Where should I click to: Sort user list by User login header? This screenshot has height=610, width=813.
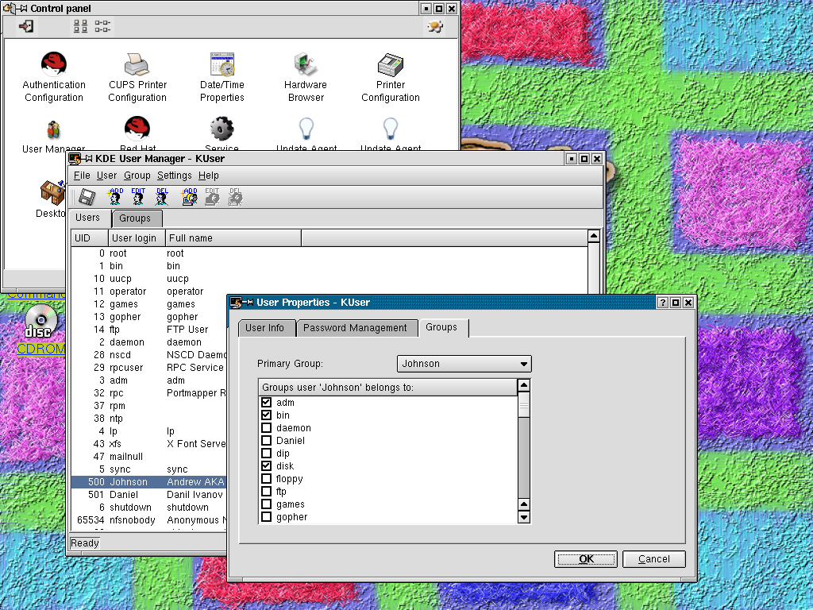click(x=137, y=238)
